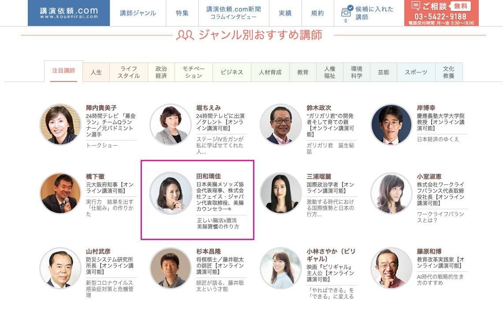This screenshot has height=322, width=503.
Task: Select the 文化教養 category tab
Action: pos(448,71)
